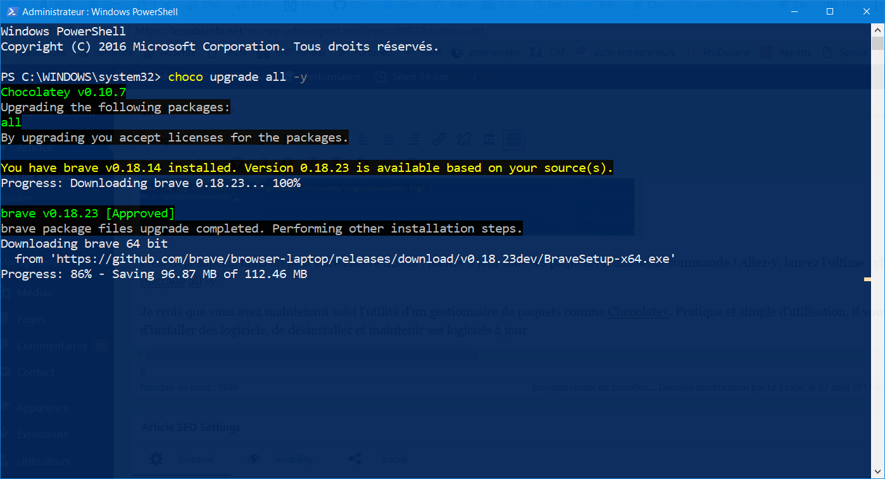Open 'Contact' in the WordPress sidebar
Image resolution: width=885 pixels, height=479 pixels.
35,372
